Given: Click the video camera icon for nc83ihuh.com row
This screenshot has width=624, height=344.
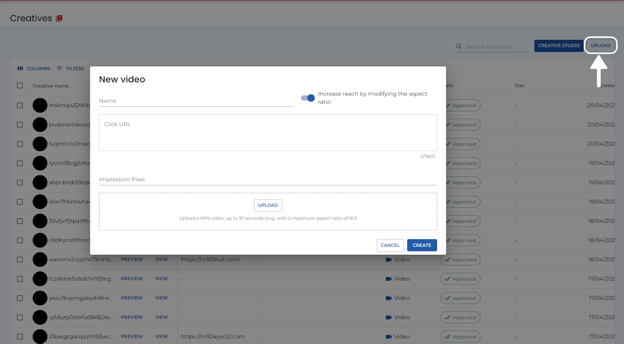Looking at the screenshot, I should coord(389,260).
